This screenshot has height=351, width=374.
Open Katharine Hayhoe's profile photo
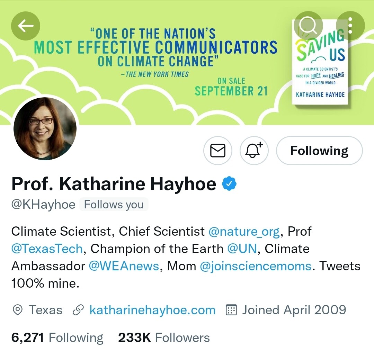click(45, 128)
